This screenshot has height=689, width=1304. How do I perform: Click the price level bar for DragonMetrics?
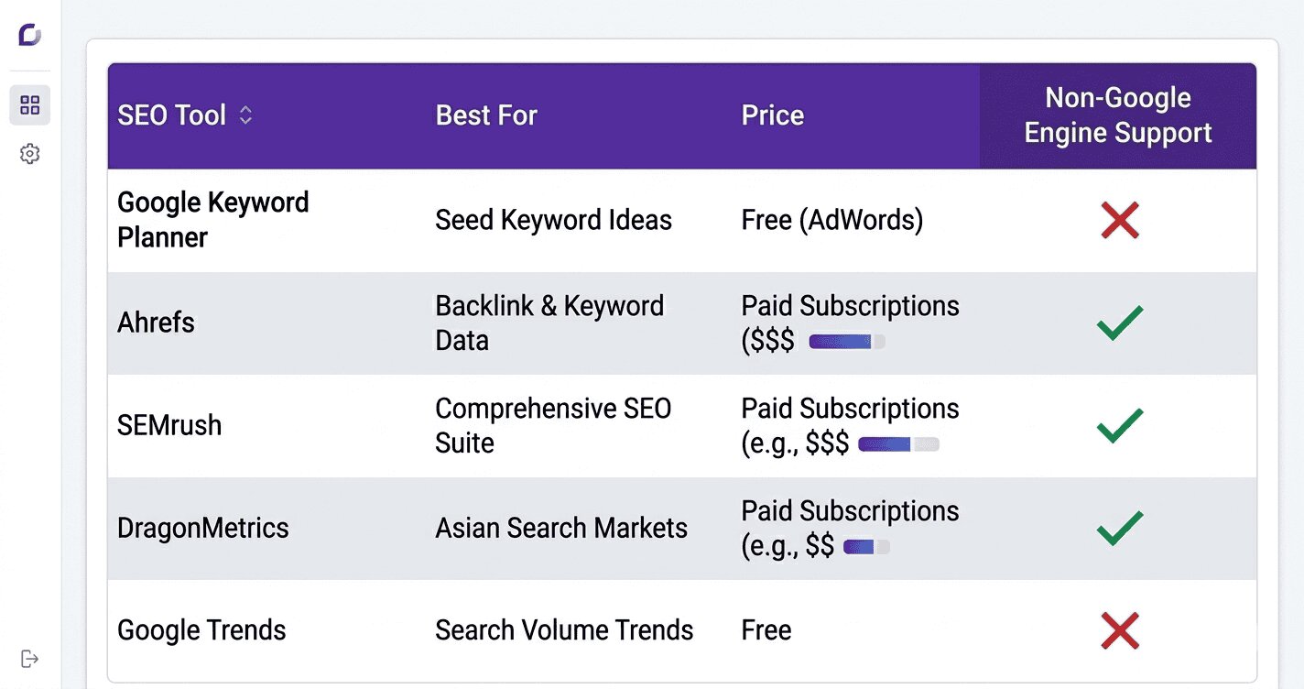click(x=866, y=547)
